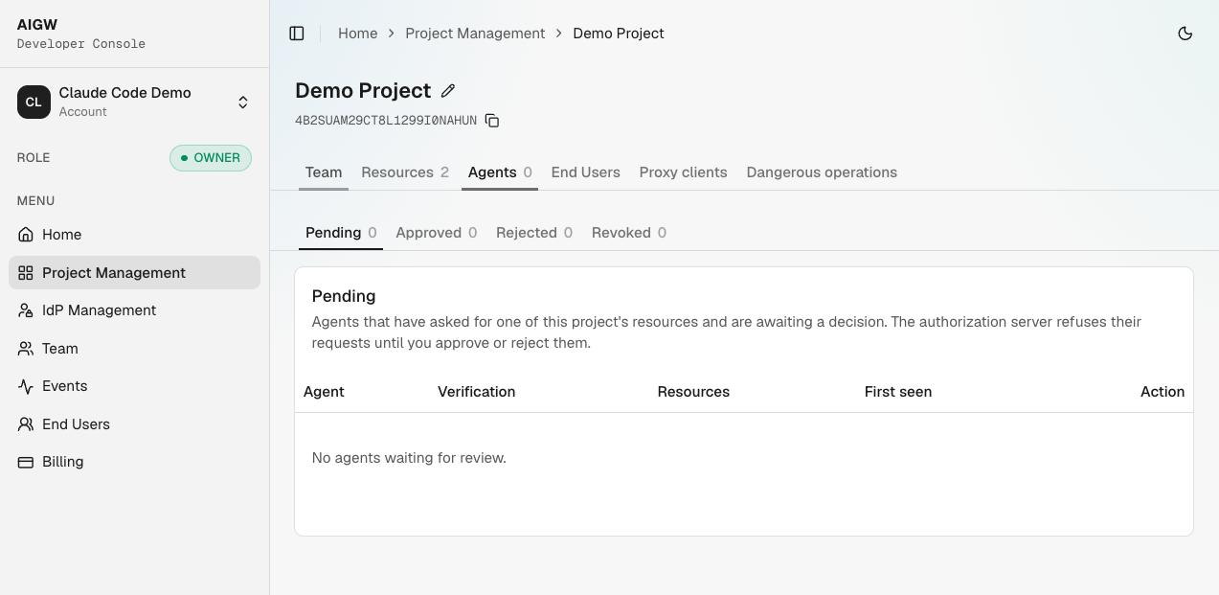
Task: Show the Approved agents sub-tab
Action: (x=436, y=233)
